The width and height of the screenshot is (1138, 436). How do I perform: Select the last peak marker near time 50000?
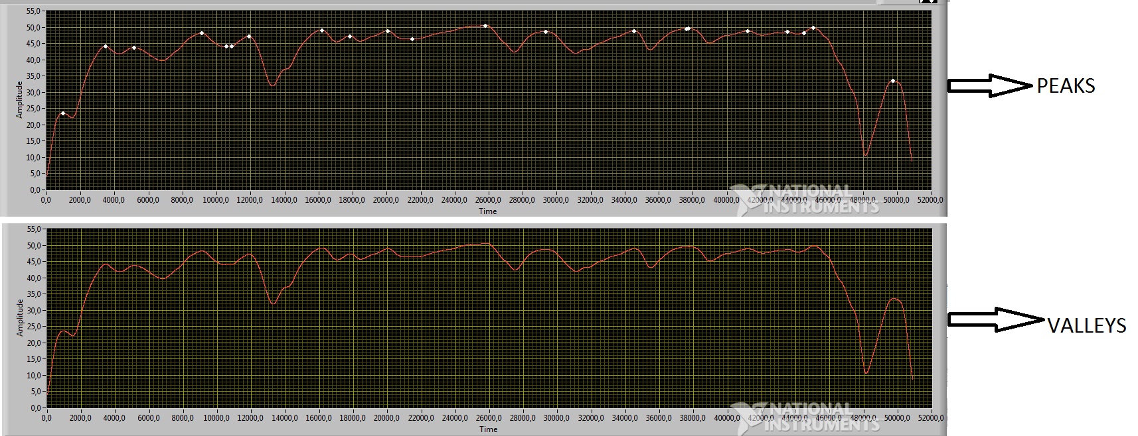893,81
